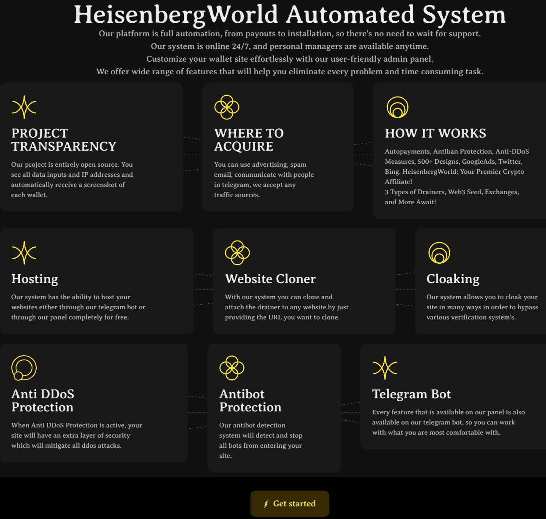Click the ring icon above Anti DDoS Protection
The width and height of the screenshot is (546, 519).
point(24,368)
